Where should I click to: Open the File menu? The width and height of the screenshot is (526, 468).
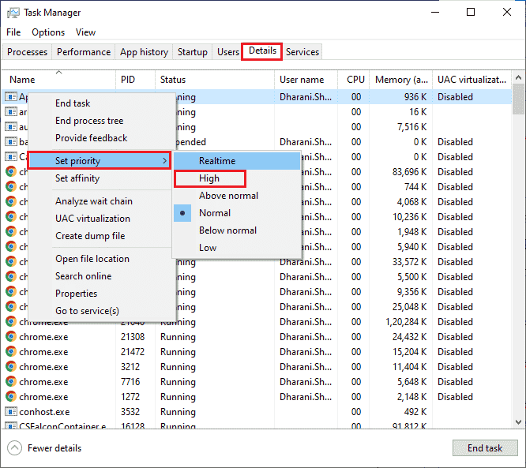13,32
